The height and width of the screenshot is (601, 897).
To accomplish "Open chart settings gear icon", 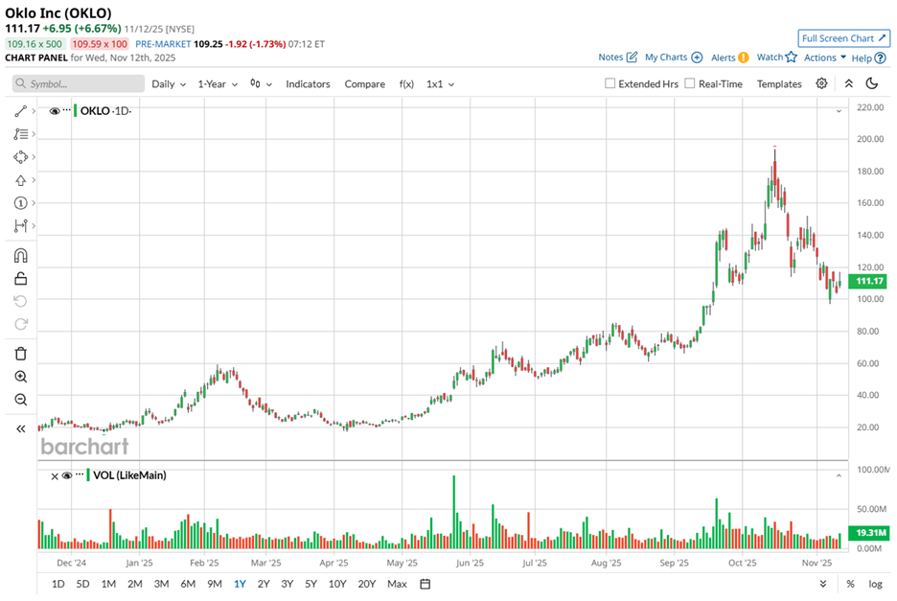I will pyautogui.click(x=821, y=83).
